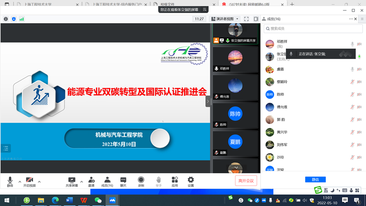The width and height of the screenshot is (366, 206).
Task: Toggle 静音 microphone mute in bottom toolbar
Action: pos(10,181)
